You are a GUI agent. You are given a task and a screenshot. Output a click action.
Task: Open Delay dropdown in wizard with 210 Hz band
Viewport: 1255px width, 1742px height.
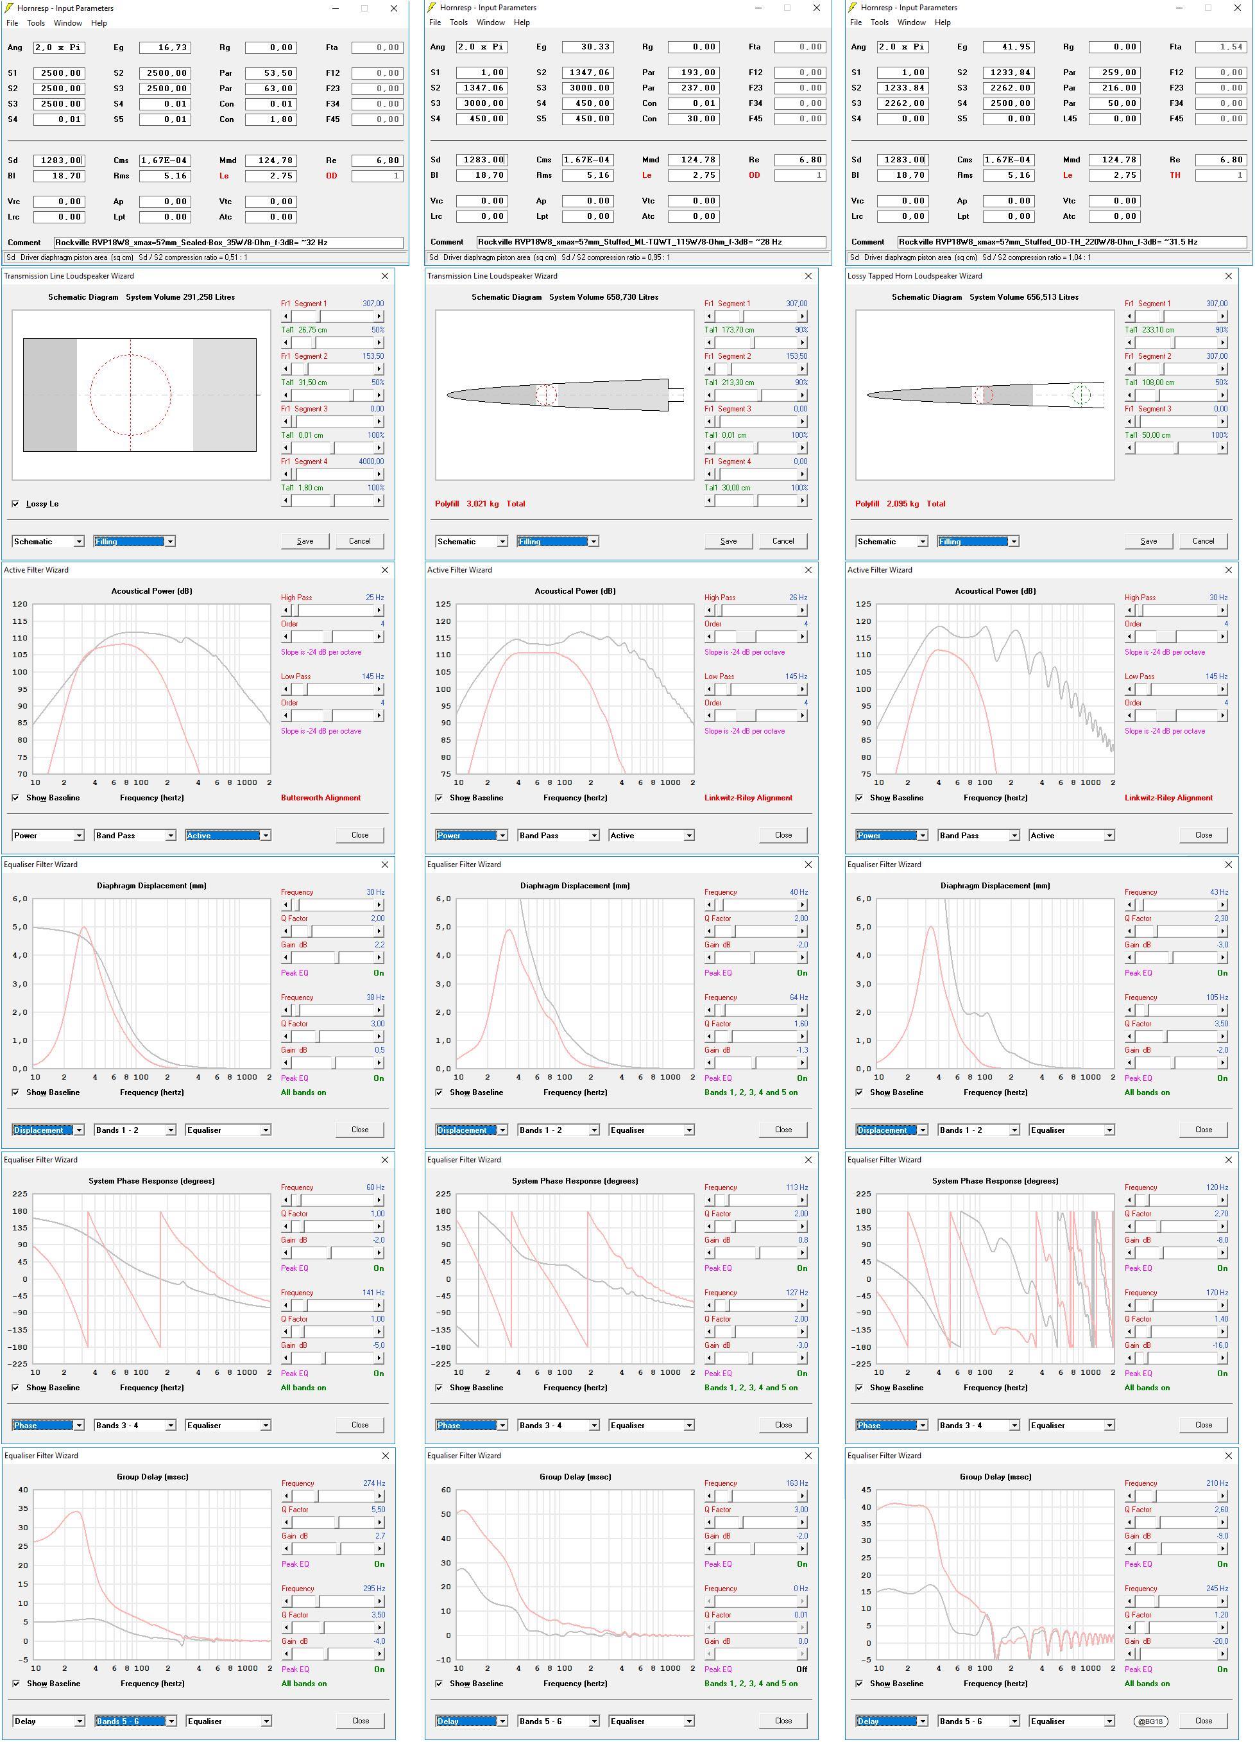pyautogui.click(x=892, y=1720)
